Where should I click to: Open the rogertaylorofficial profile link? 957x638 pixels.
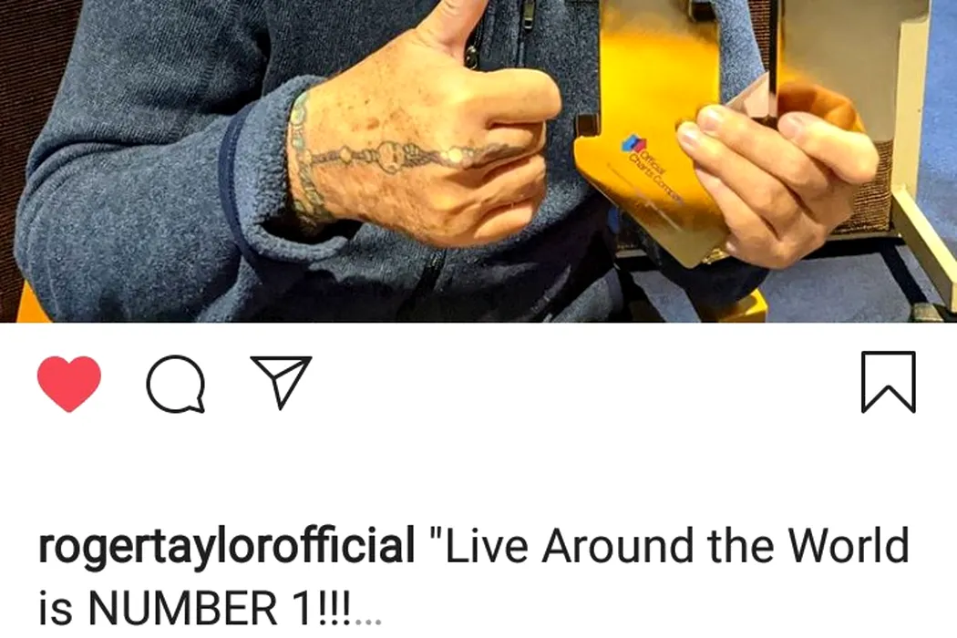coord(226,547)
